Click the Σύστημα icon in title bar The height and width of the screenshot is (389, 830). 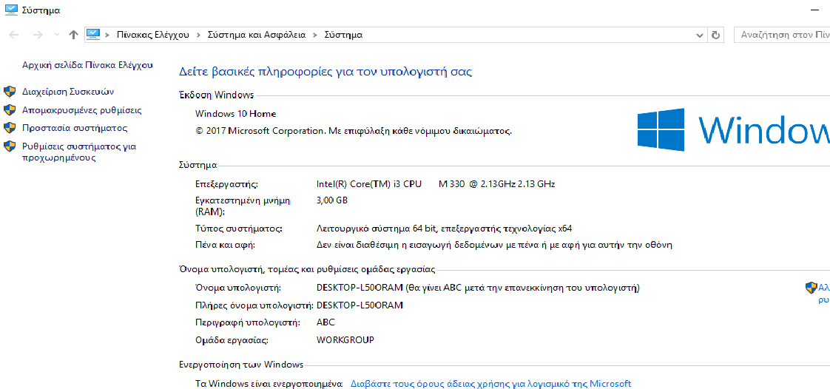(11, 10)
